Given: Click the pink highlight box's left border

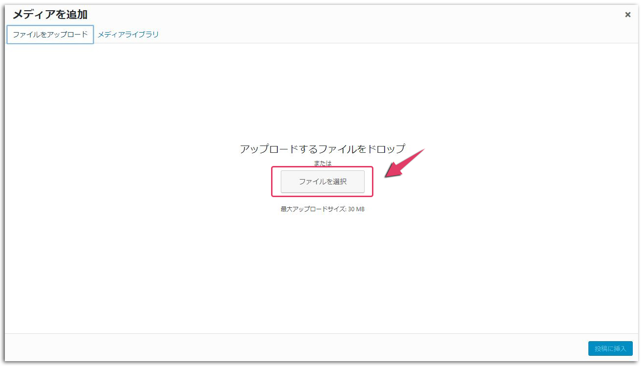Looking at the screenshot, I should click(x=272, y=182).
